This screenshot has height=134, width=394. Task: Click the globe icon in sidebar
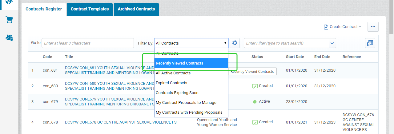[9, 2]
